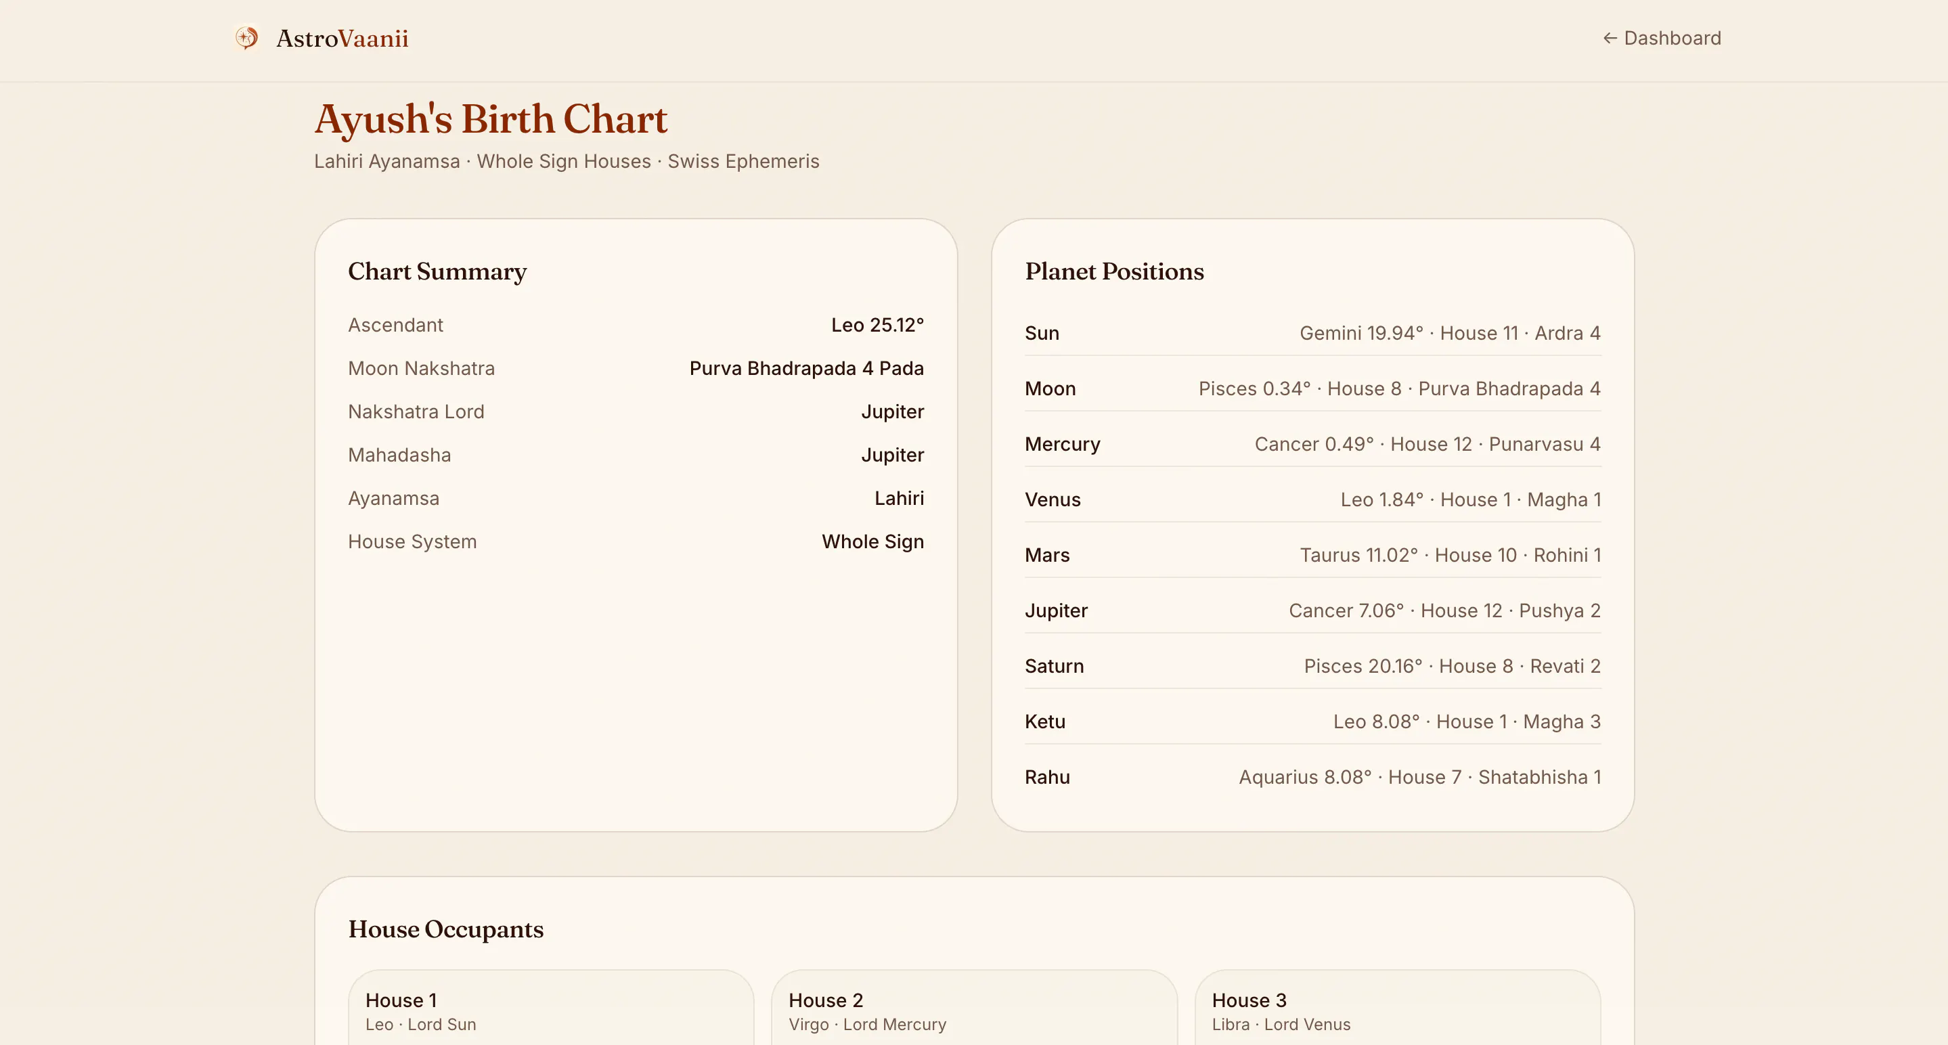
Task: Select the Ascendant value Leo 25.12°
Action: click(x=877, y=325)
